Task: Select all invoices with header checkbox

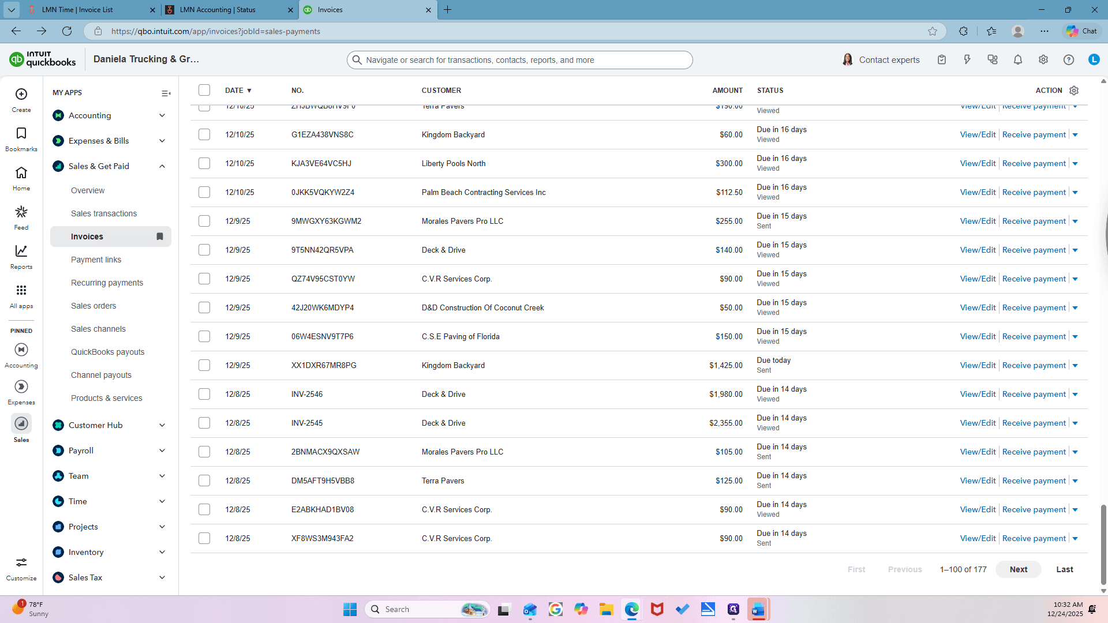Action: pyautogui.click(x=204, y=90)
